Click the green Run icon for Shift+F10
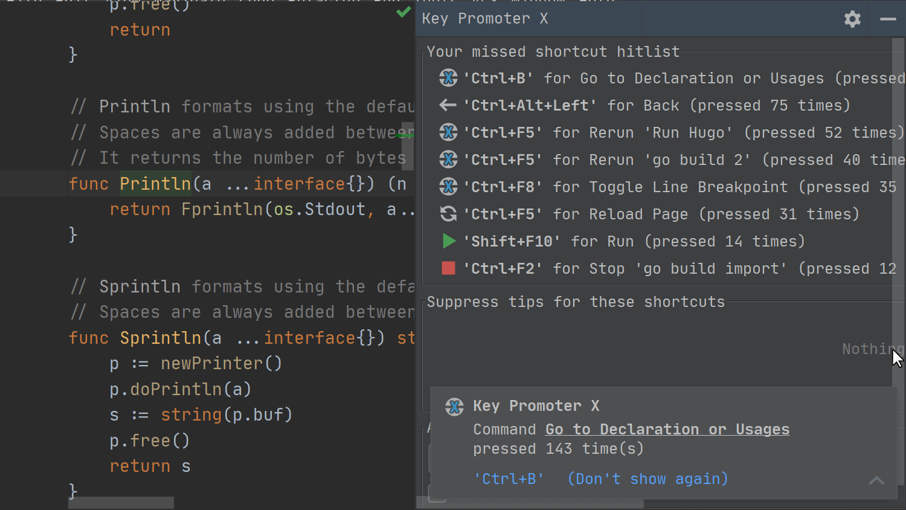 point(449,241)
